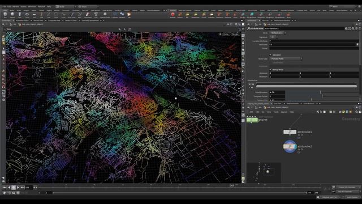The width and height of the screenshot is (362, 204).
Task: Select the Curve shelf tool
Action: pos(63,15)
